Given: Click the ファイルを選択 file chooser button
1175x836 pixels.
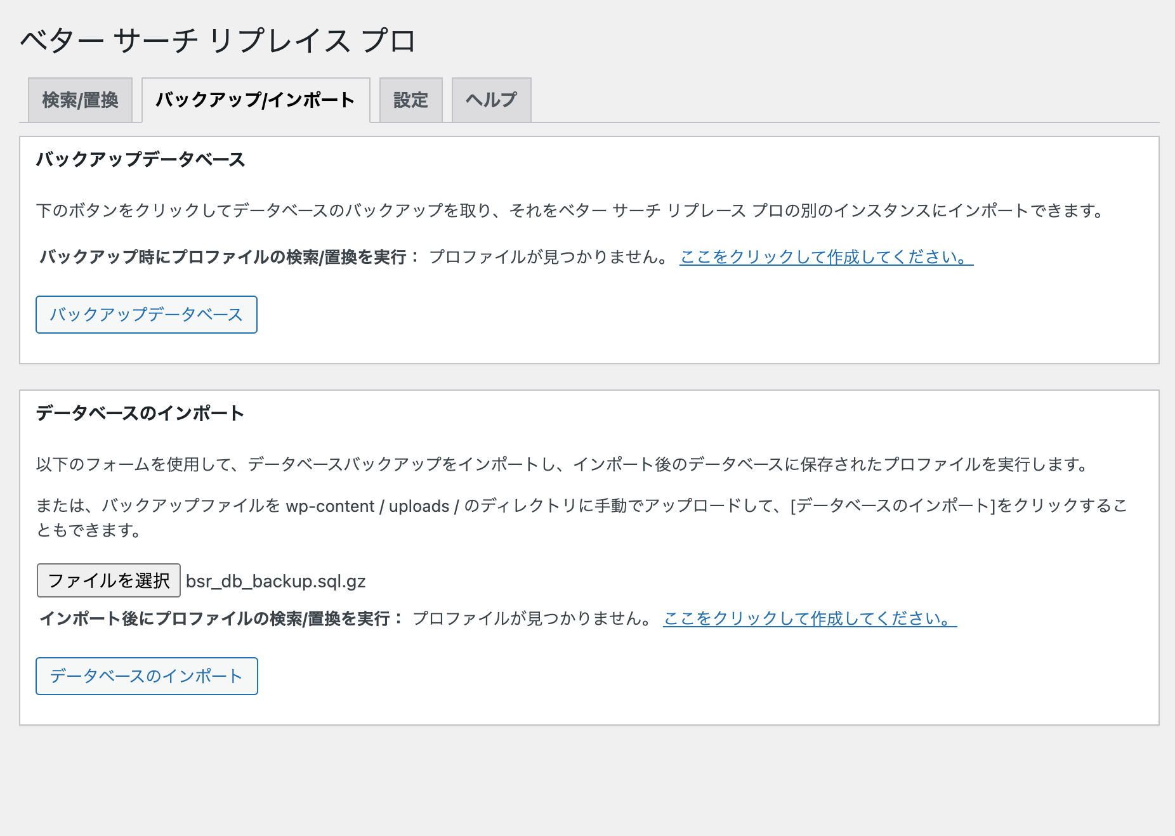Looking at the screenshot, I should pos(108,580).
